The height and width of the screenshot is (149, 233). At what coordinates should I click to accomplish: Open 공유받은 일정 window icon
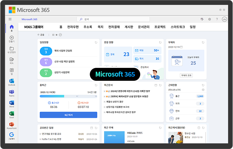tap(91, 128)
